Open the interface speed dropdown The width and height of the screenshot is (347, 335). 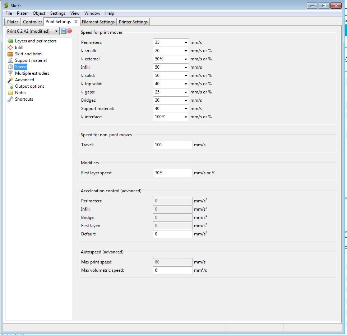pos(186,117)
